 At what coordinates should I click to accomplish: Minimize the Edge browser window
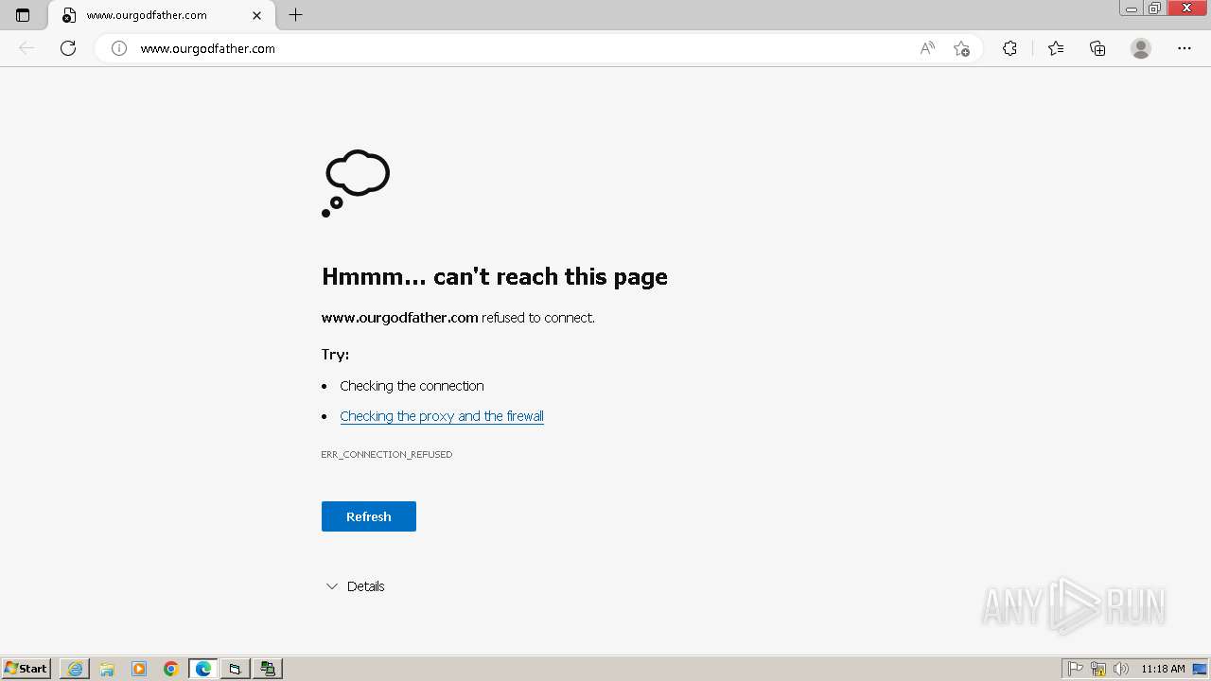1132,9
